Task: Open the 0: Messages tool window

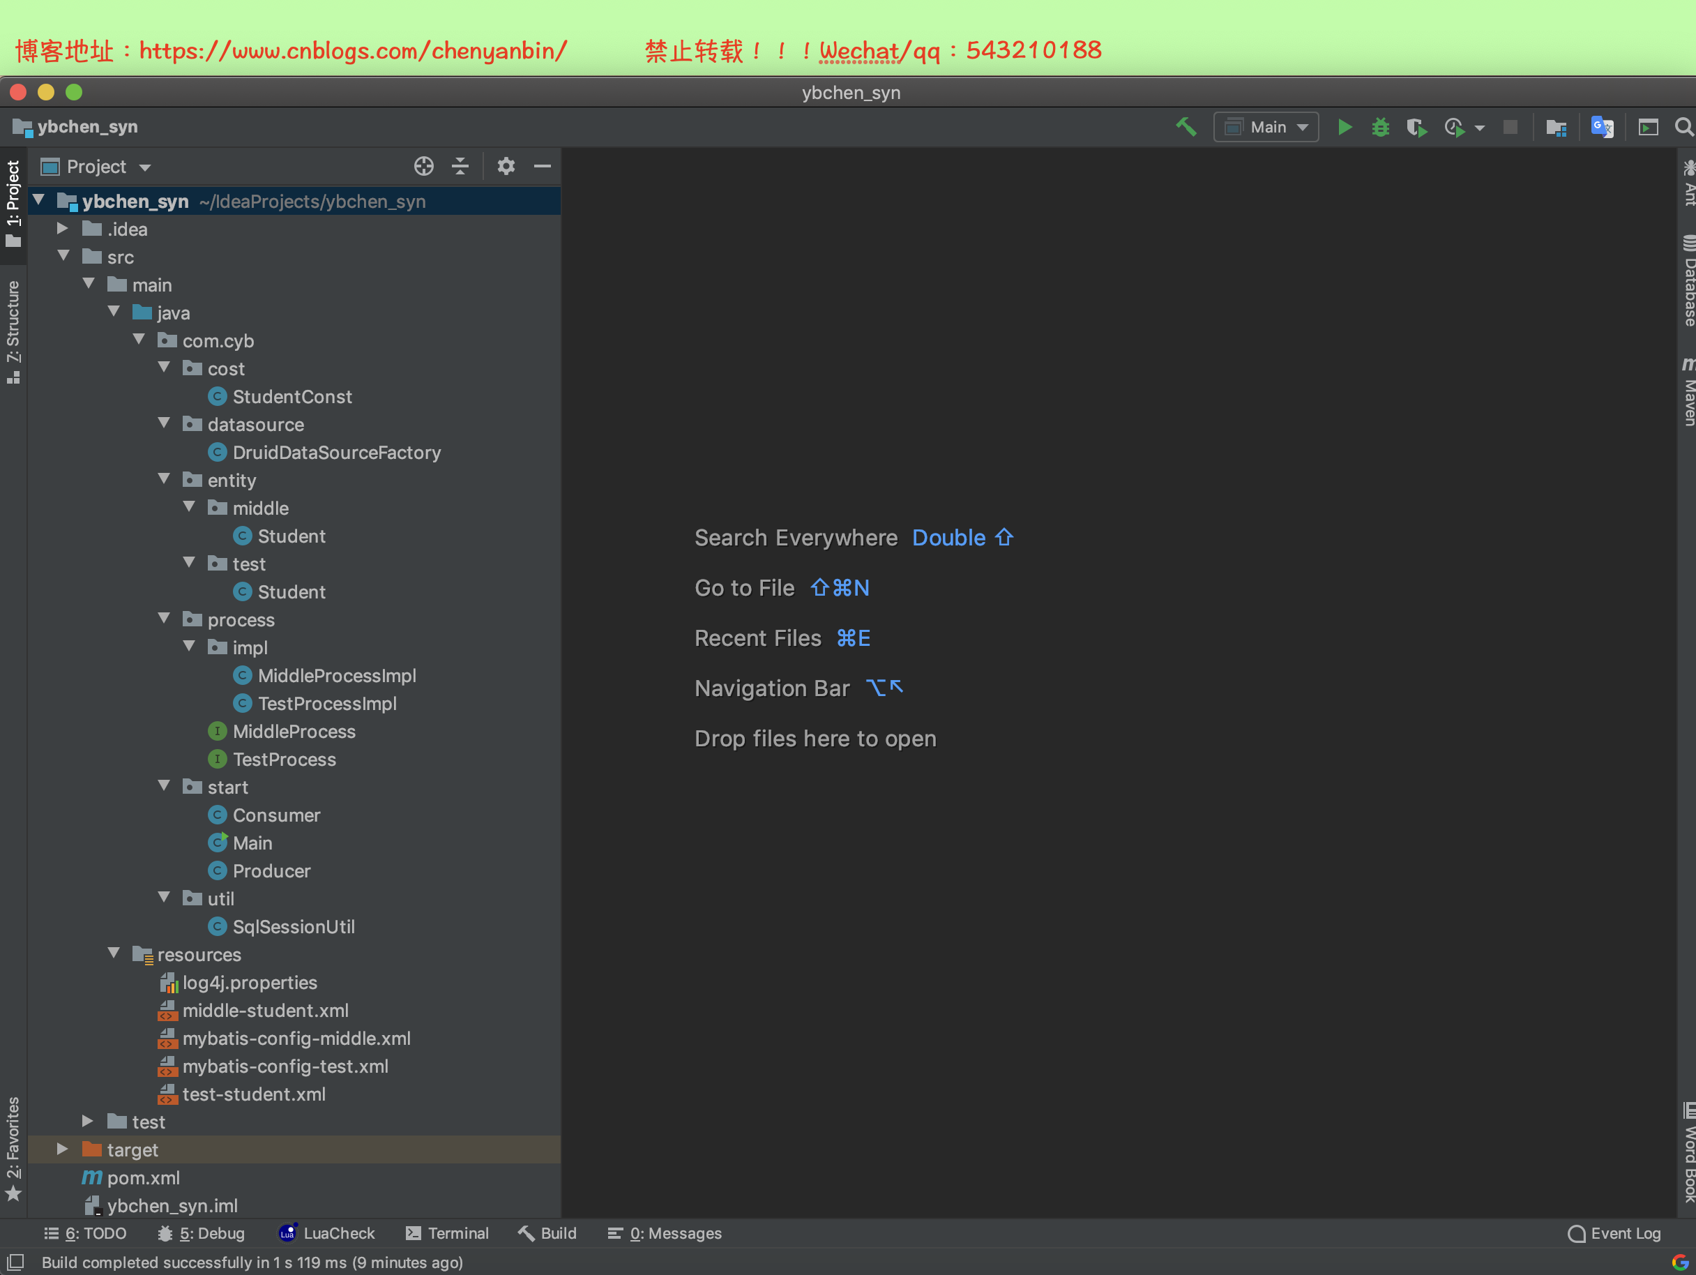Action: click(665, 1233)
